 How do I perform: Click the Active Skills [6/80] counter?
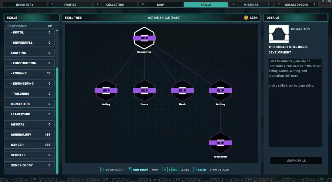click(164, 18)
